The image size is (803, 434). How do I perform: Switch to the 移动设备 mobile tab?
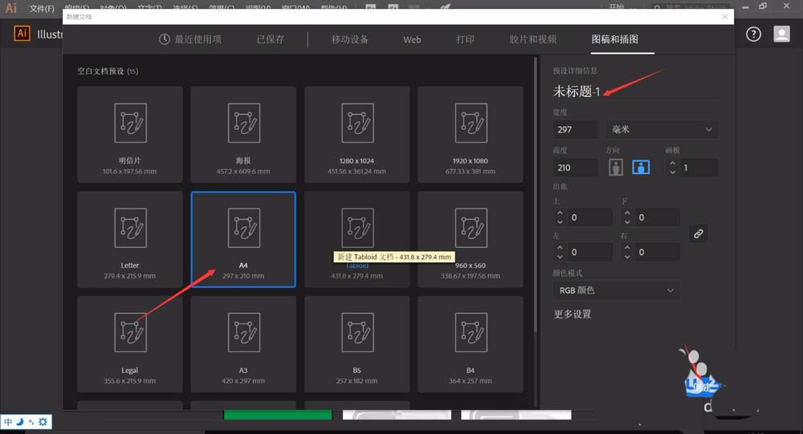350,39
